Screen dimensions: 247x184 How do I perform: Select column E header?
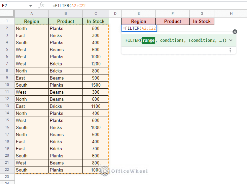tap(139, 14)
